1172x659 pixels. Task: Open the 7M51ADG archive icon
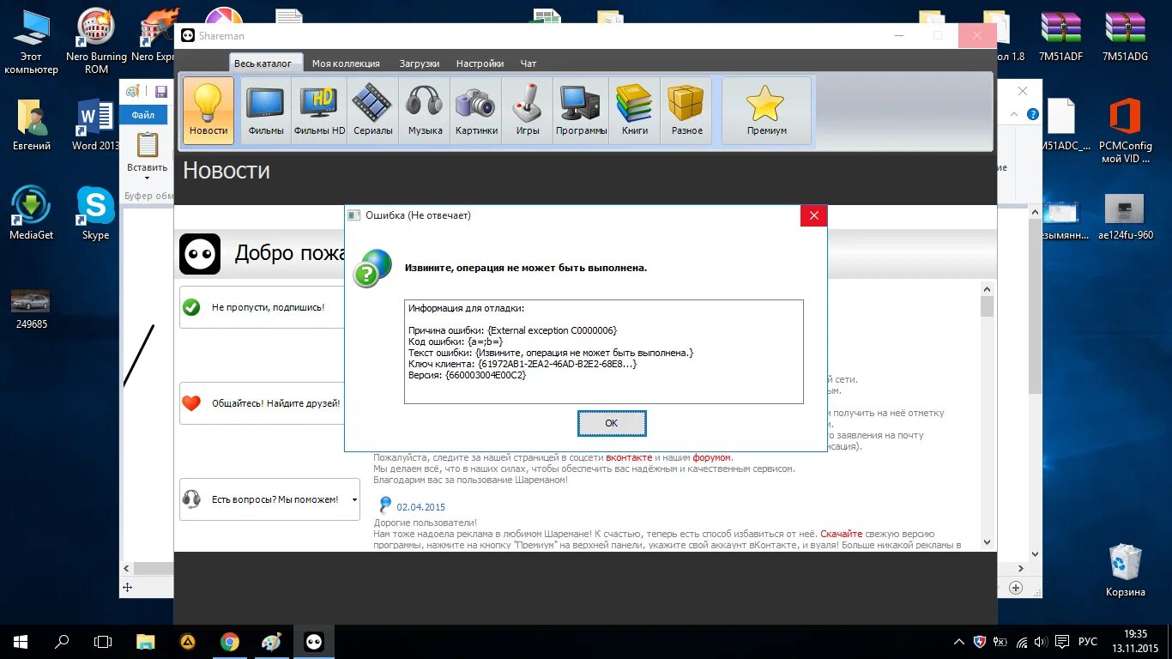point(1125,38)
